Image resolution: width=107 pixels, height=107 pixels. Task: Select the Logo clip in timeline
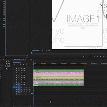click(59, 70)
